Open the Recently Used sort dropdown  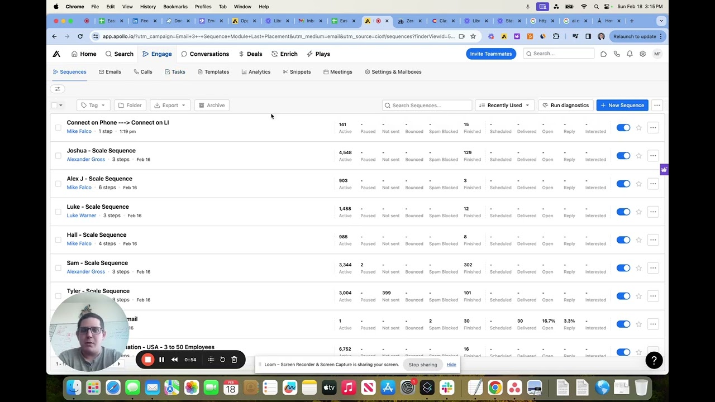(x=504, y=105)
